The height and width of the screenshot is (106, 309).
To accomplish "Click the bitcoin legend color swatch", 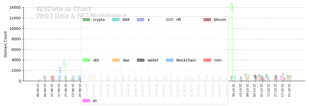I will pos(207,20).
